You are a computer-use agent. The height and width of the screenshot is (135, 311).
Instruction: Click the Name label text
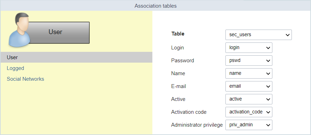[178, 73]
